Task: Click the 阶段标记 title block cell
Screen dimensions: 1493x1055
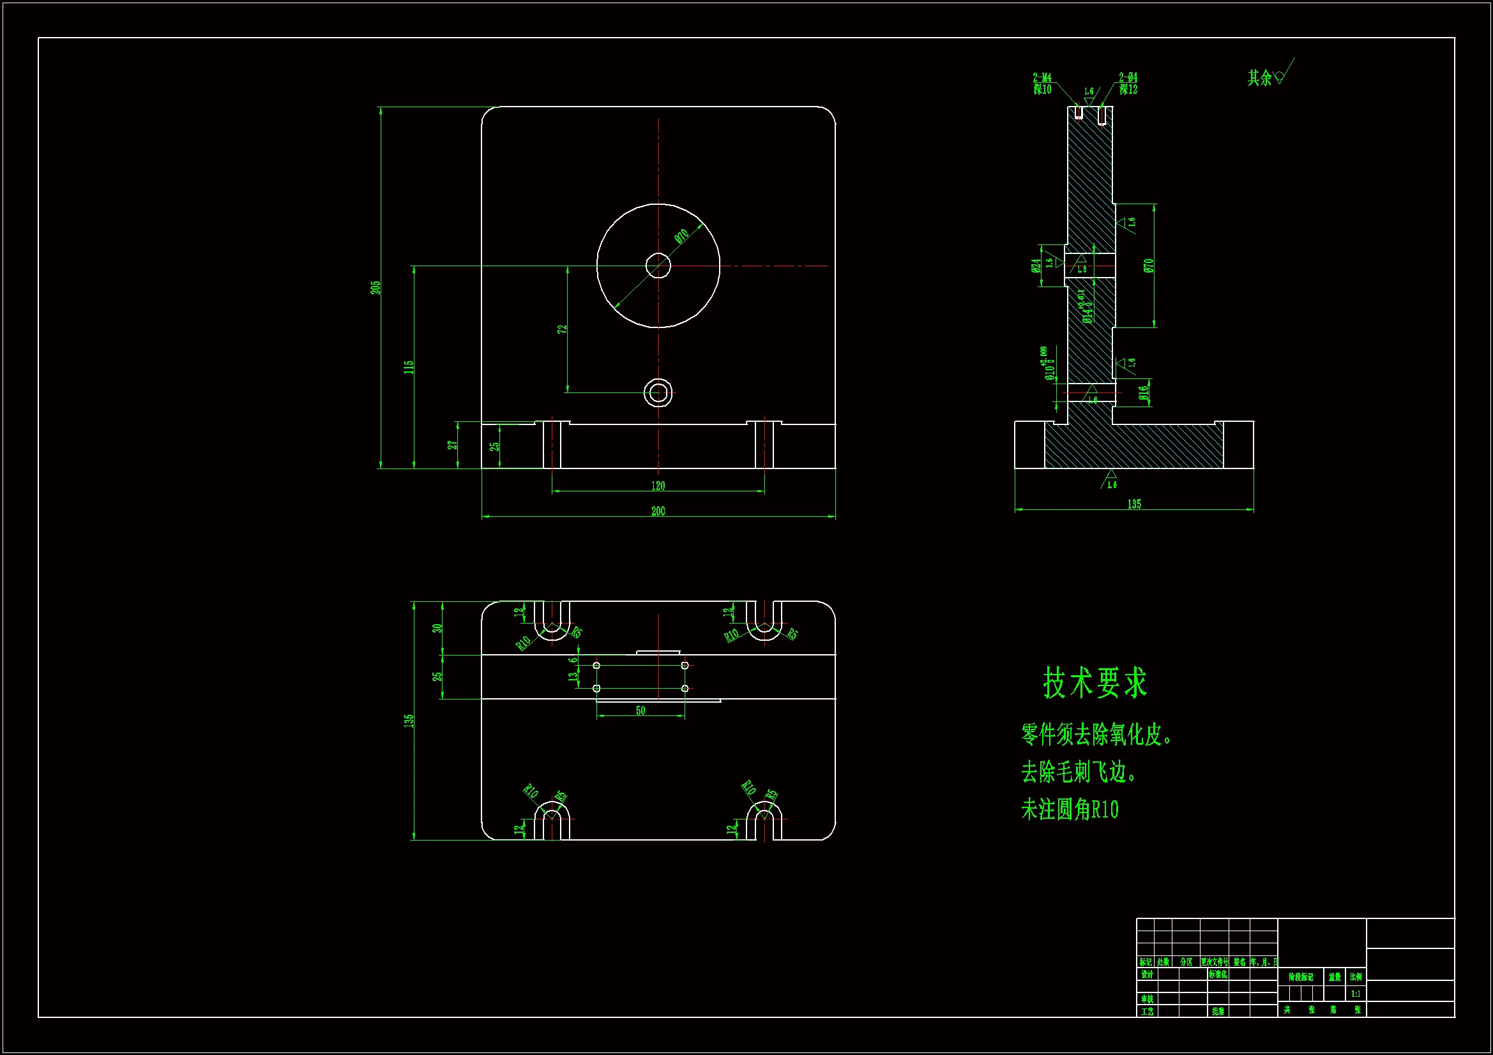Action: coord(1301,977)
